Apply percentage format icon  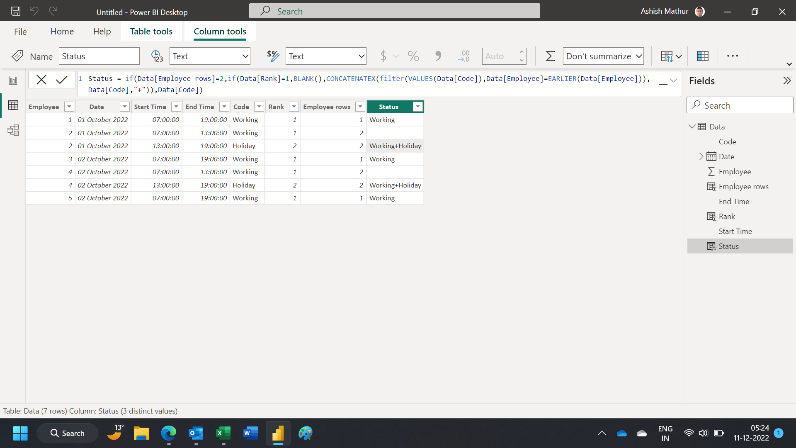click(x=413, y=56)
